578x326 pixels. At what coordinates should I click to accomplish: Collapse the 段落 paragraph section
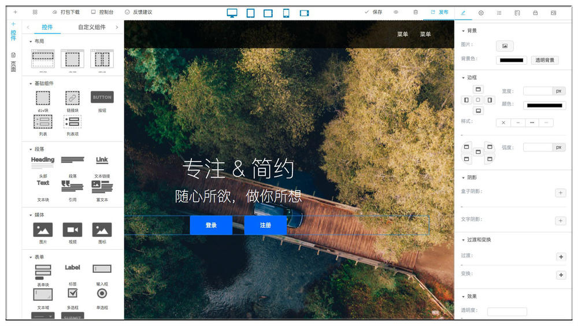point(36,149)
